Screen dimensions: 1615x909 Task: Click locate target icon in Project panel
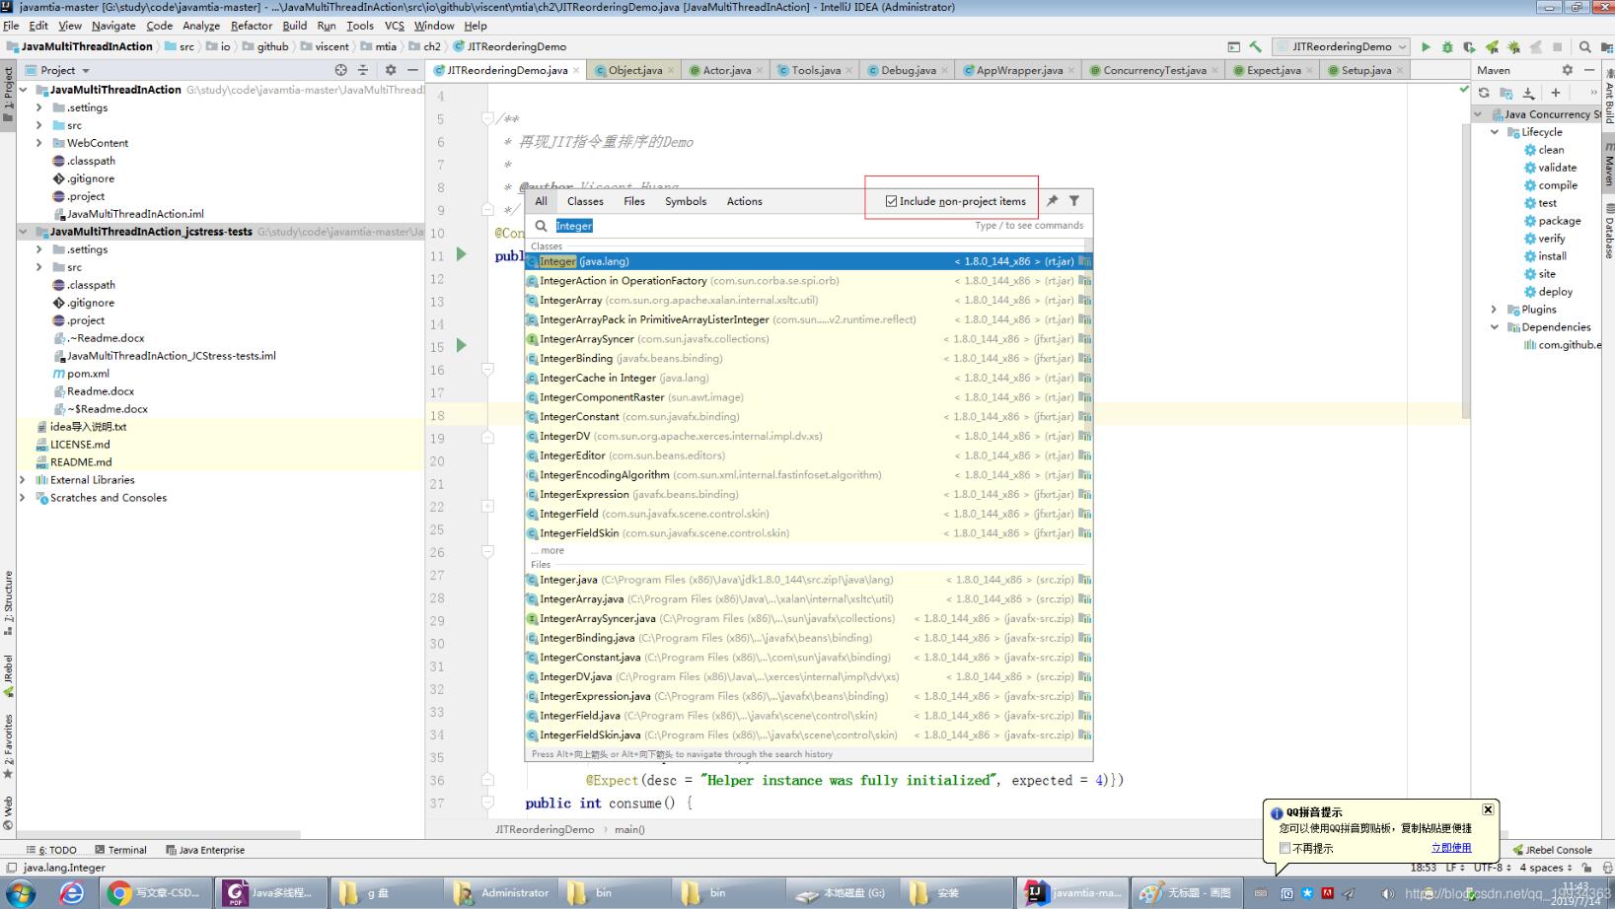tap(341, 70)
